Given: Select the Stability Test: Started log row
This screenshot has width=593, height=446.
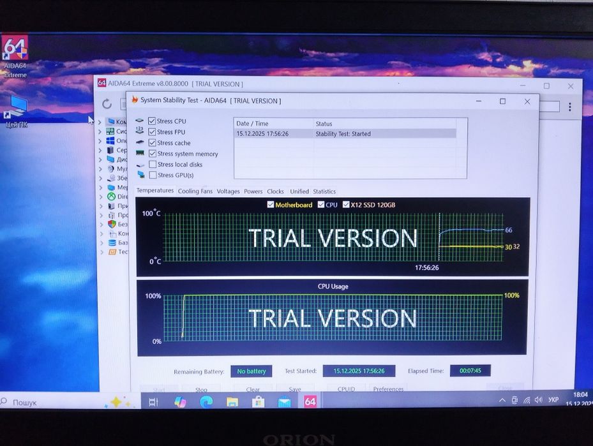Looking at the screenshot, I should click(x=345, y=134).
